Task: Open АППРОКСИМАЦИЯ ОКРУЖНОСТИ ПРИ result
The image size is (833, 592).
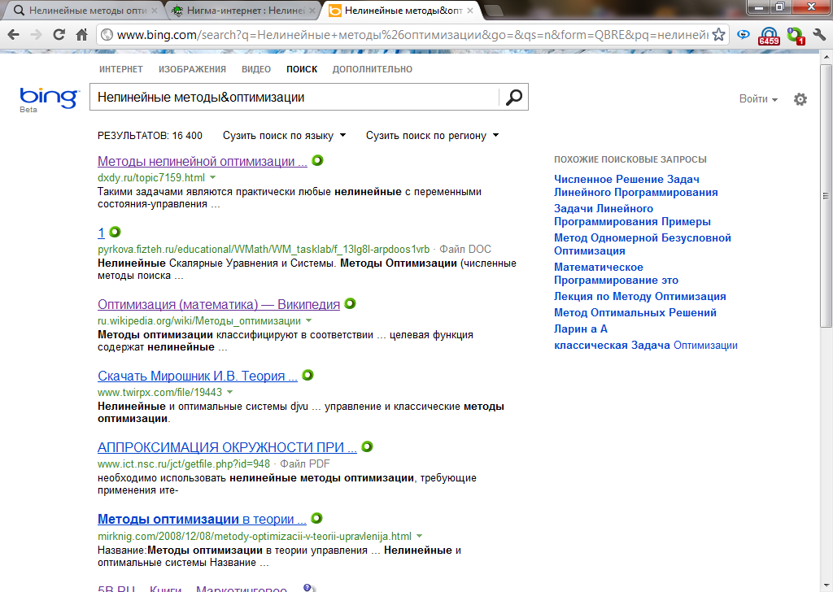Action: [x=228, y=447]
